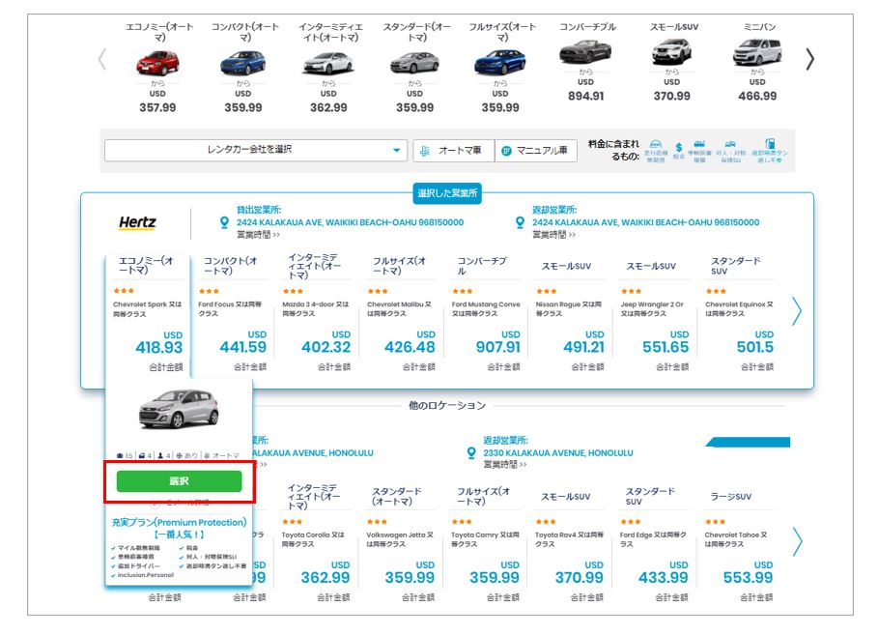Open return address 2330 KALAKAUA AVENUE, HONOLULU
The width and height of the screenshot is (878, 636).
tap(558, 452)
